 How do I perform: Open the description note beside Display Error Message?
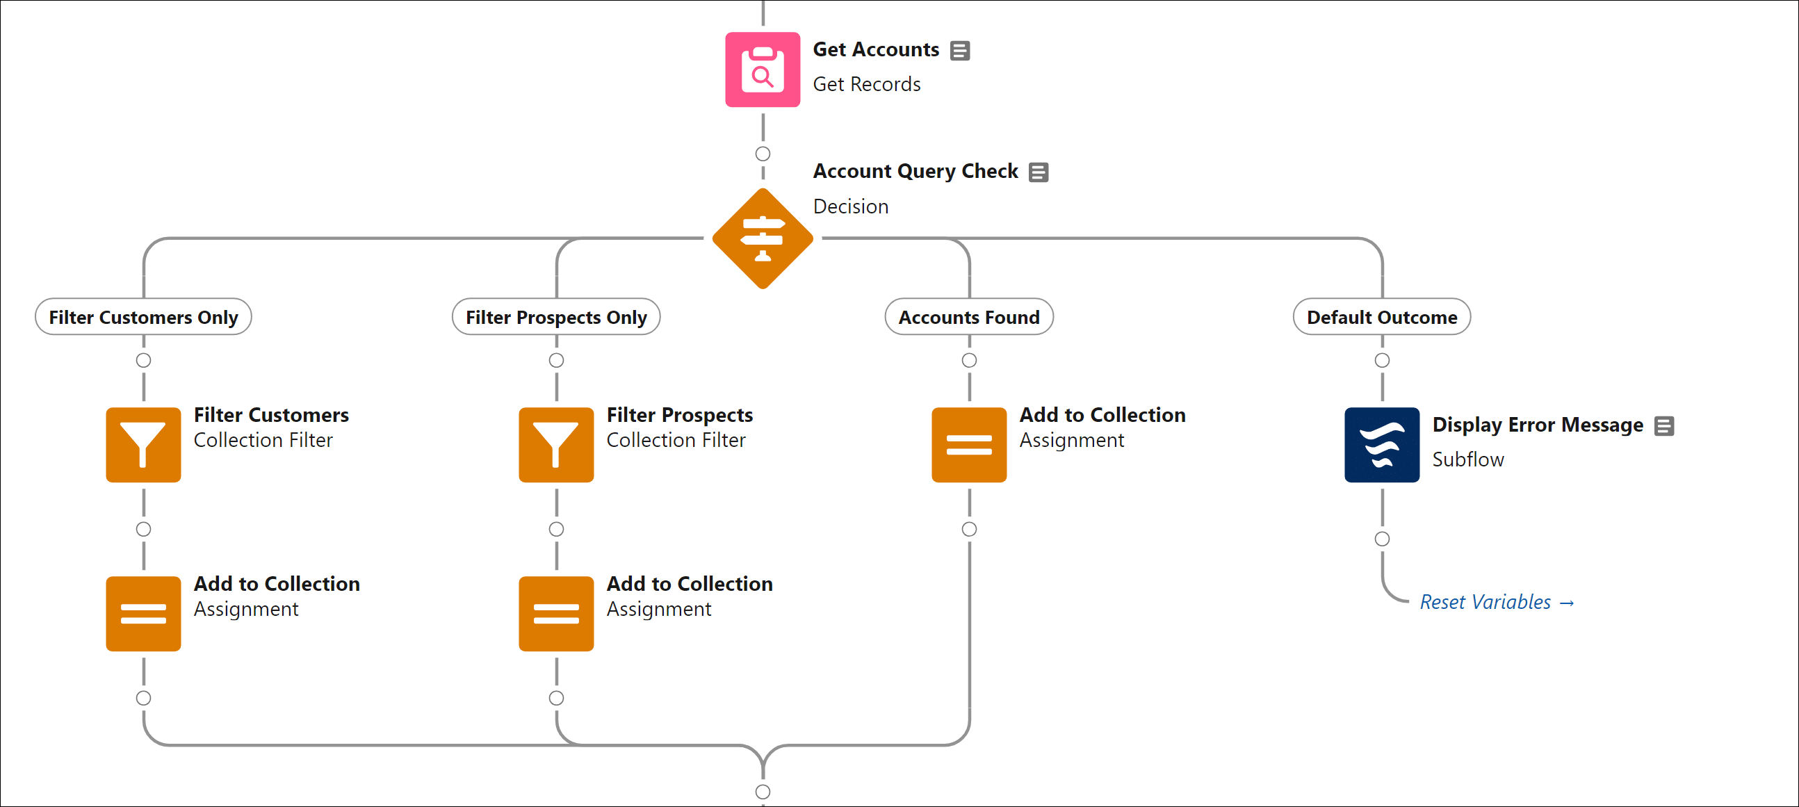(x=1663, y=426)
